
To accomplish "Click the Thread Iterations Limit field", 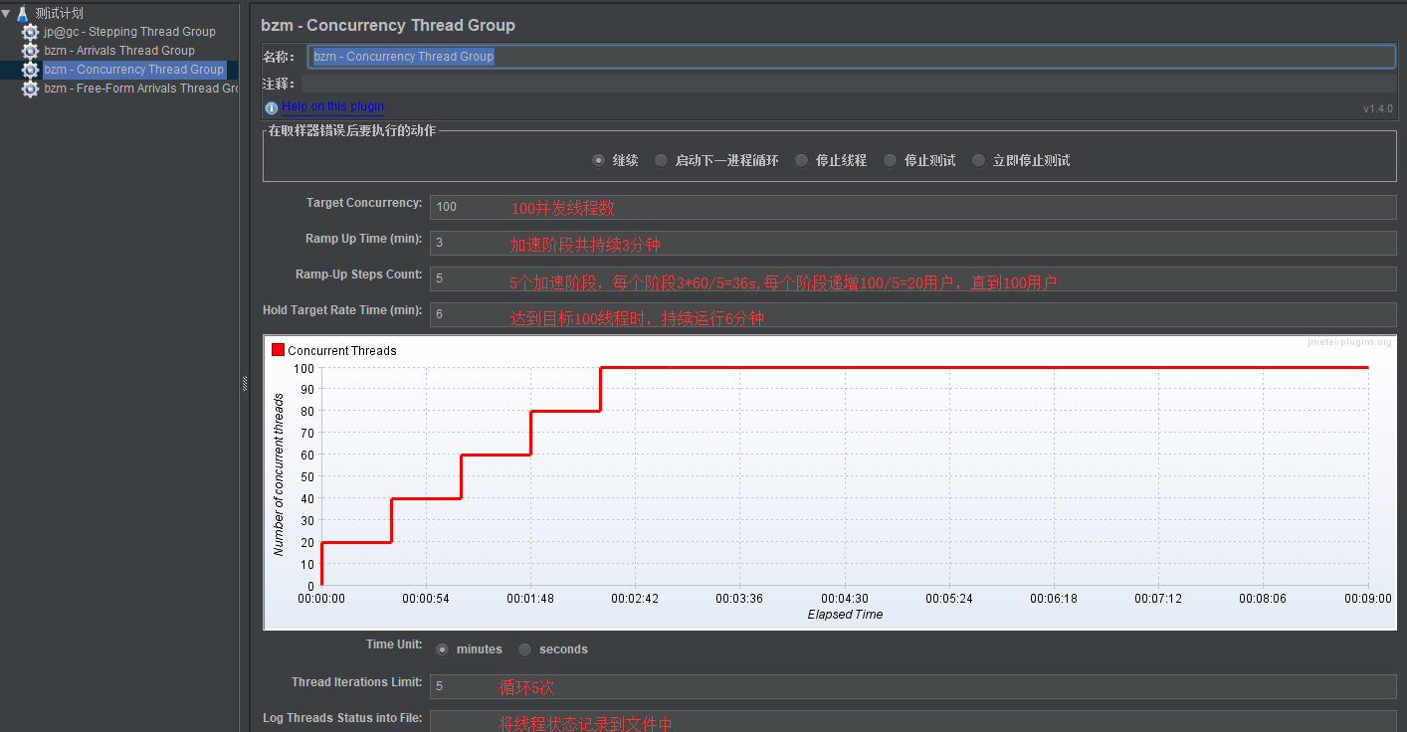I will (913, 686).
